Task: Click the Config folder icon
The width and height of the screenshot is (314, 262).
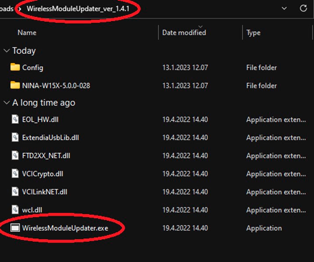Action: coord(15,67)
